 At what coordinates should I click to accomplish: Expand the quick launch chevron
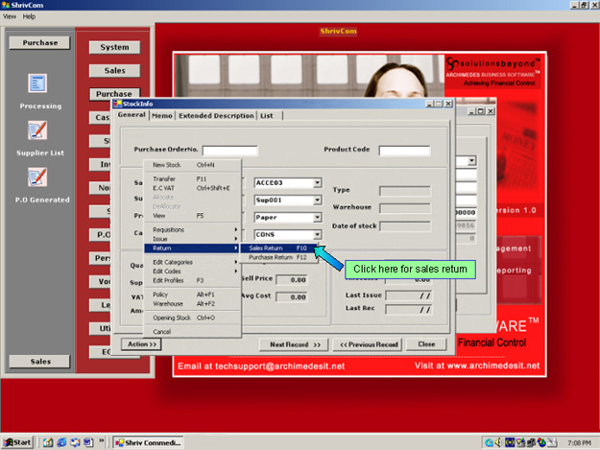[102, 440]
